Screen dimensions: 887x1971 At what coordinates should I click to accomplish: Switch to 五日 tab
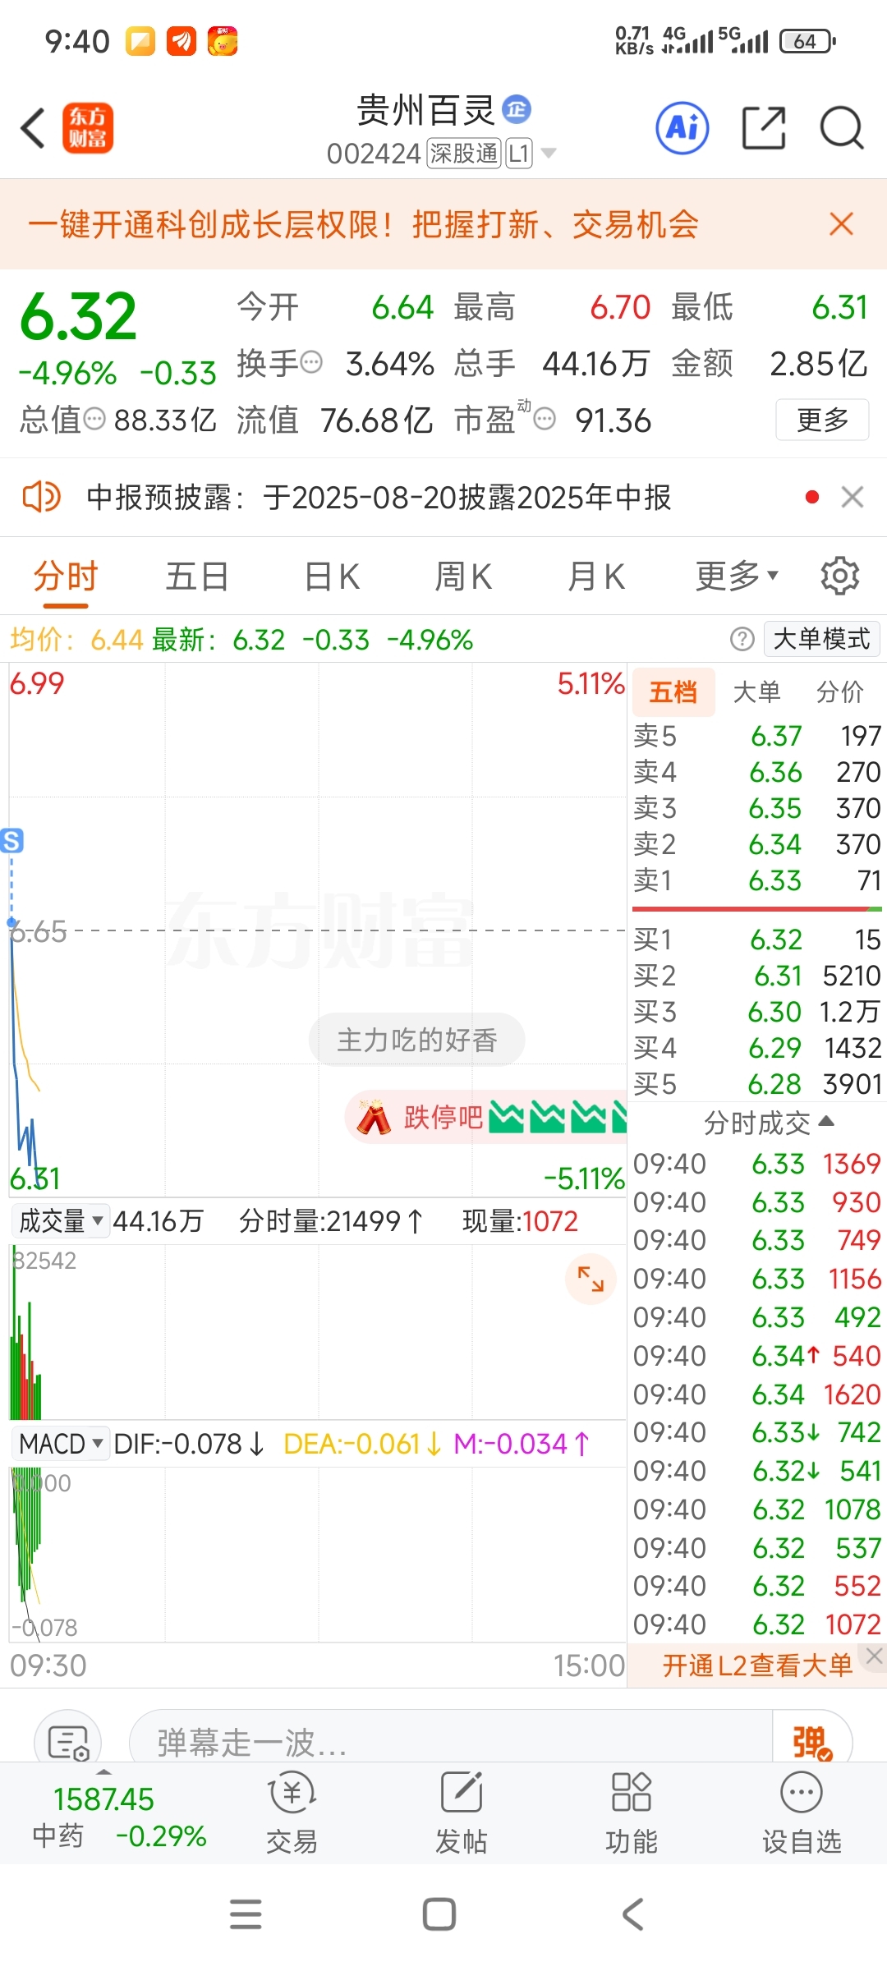coord(197,576)
